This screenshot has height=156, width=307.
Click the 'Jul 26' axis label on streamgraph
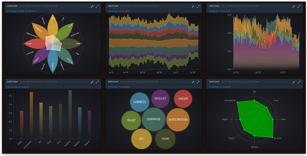pyautogui.click(x=159, y=72)
